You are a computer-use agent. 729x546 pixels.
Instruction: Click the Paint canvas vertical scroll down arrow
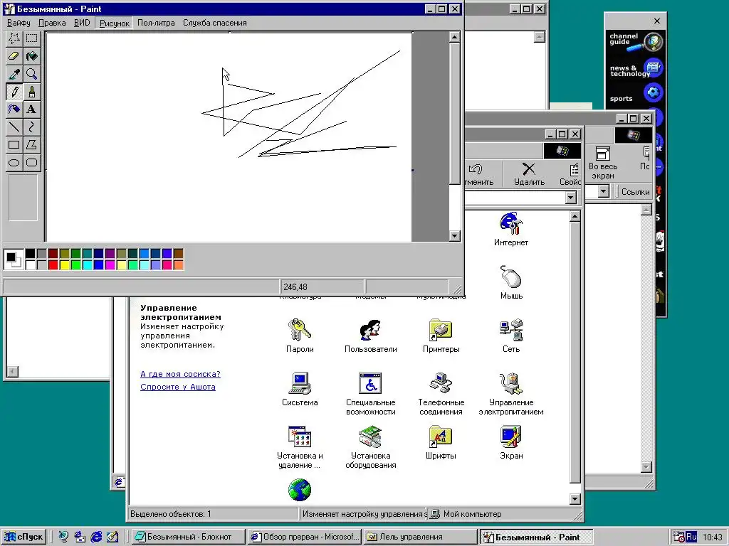pyautogui.click(x=455, y=236)
